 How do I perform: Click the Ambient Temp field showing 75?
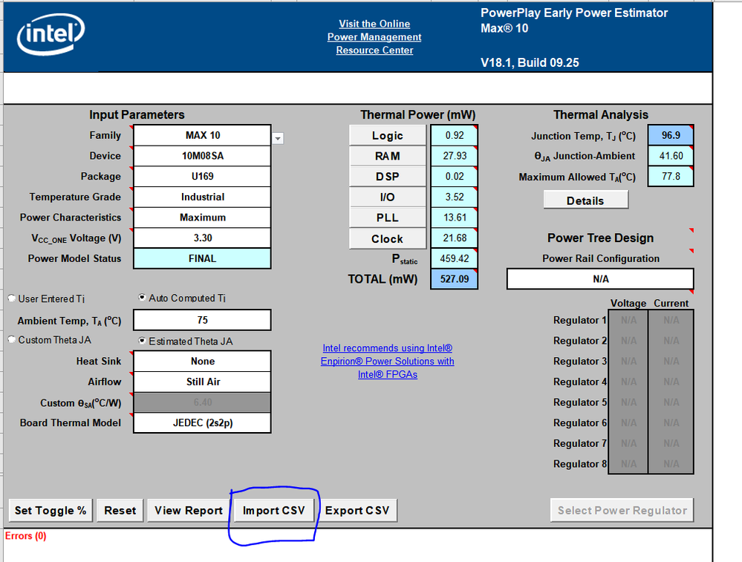pos(203,320)
